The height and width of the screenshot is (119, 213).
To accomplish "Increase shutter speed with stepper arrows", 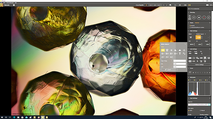I will [x=202, y=36].
